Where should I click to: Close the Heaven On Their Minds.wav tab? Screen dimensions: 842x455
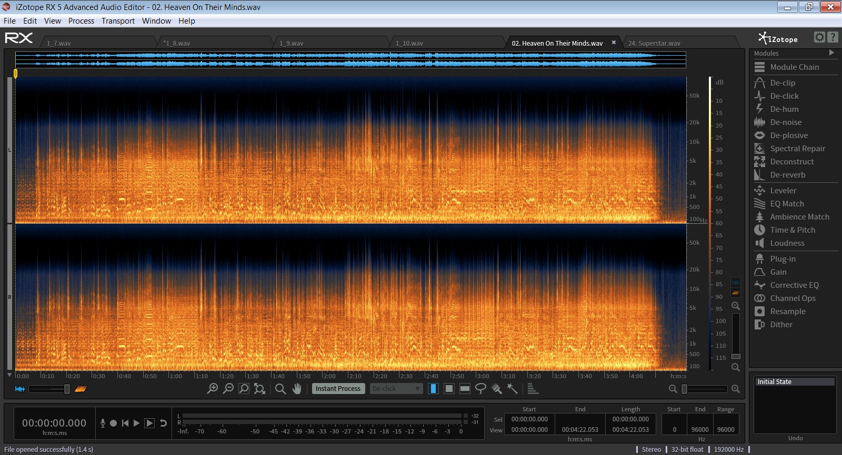tap(614, 43)
